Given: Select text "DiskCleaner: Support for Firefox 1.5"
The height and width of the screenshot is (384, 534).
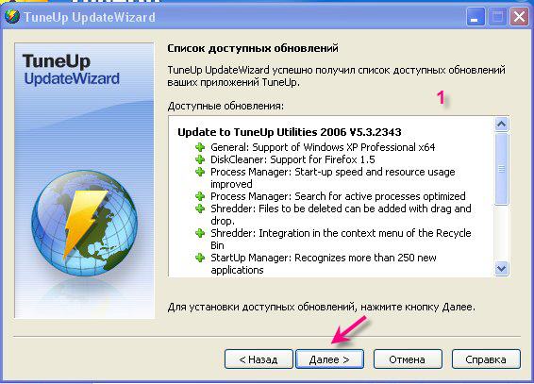Looking at the screenshot, I should 292,159.
